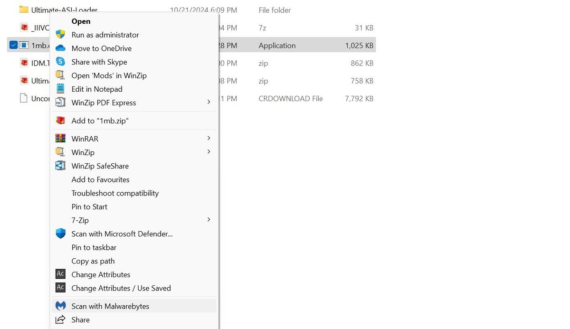Click the 862 KB size cell

[362, 63]
